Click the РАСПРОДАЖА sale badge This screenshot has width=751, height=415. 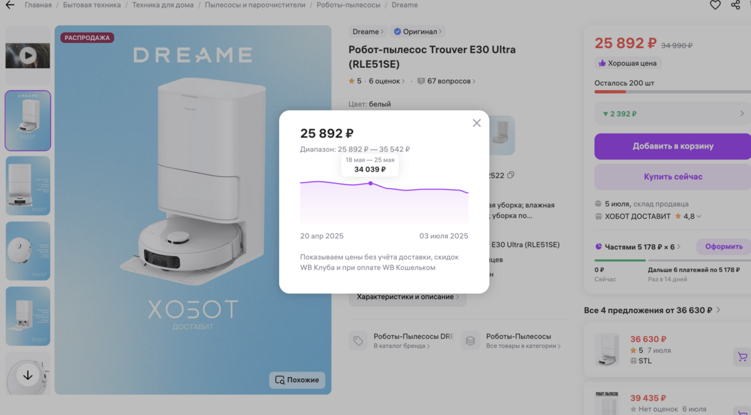pos(88,37)
